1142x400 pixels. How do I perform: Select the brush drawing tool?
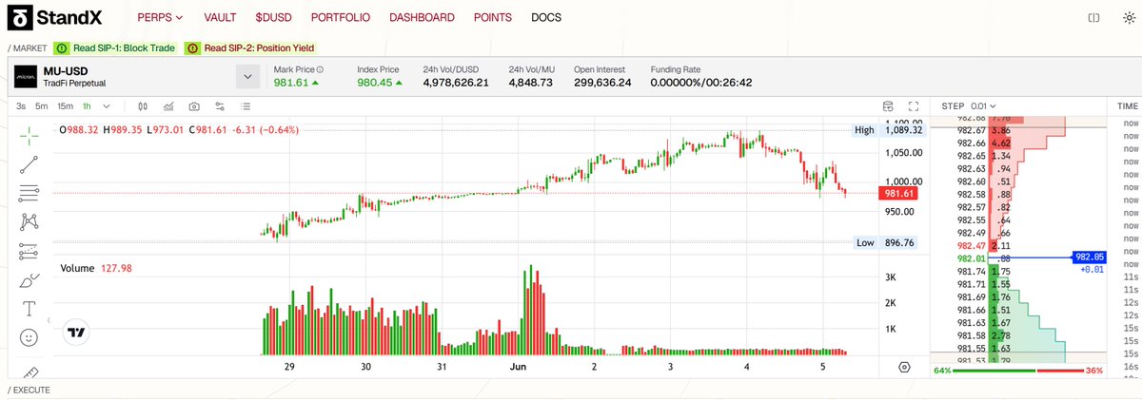pyautogui.click(x=30, y=279)
